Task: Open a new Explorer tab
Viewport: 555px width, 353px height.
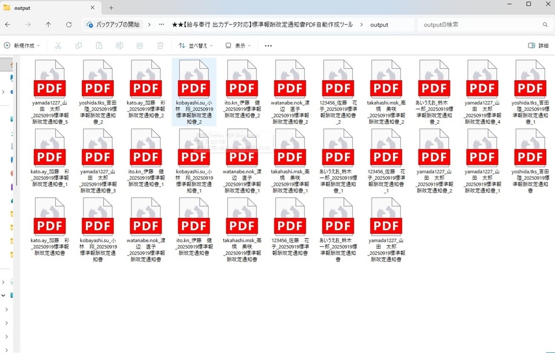Action: [x=111, y=8]
